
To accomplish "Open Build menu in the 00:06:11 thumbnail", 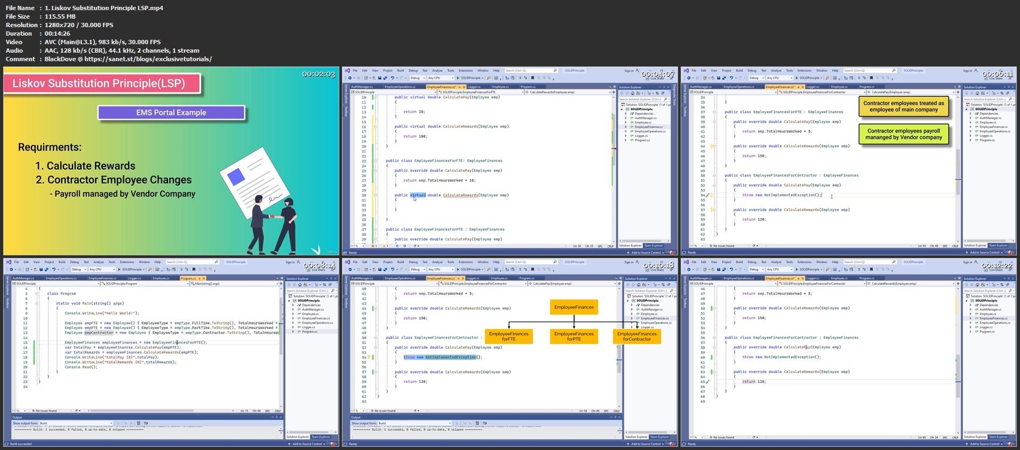I will click(740, 70).
